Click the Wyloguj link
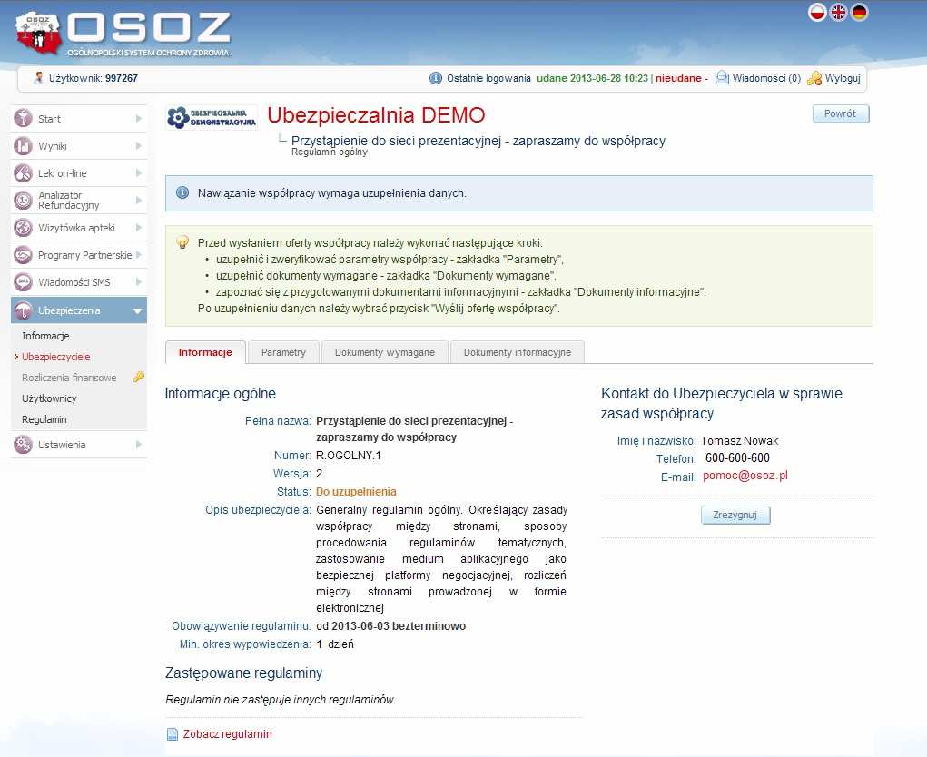 pos(843,78)
